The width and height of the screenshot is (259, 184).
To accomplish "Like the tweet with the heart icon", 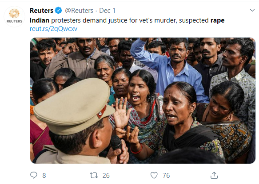I will tap(154, 175).
